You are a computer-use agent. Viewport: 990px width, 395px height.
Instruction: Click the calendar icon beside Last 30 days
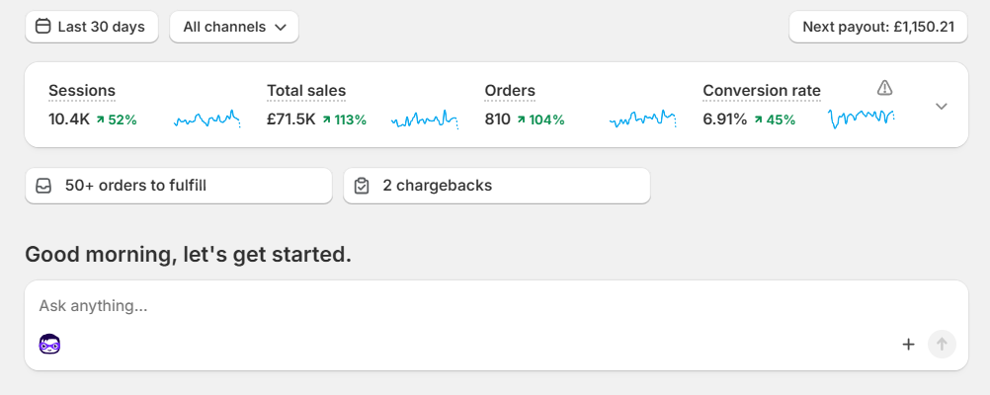[42, 27]
